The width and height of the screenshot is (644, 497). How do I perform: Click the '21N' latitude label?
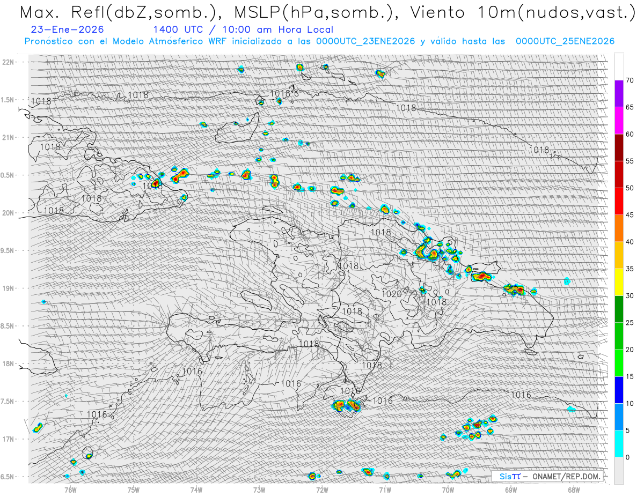pos(8,137)
